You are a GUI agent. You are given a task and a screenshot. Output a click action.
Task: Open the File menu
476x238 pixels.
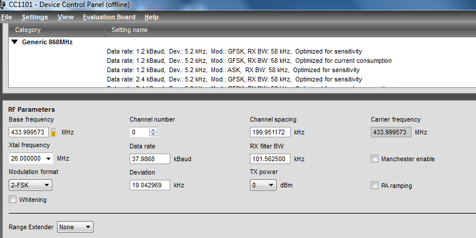6,17
